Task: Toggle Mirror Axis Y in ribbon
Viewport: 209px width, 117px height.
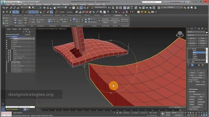Action: tap(125, 21)
